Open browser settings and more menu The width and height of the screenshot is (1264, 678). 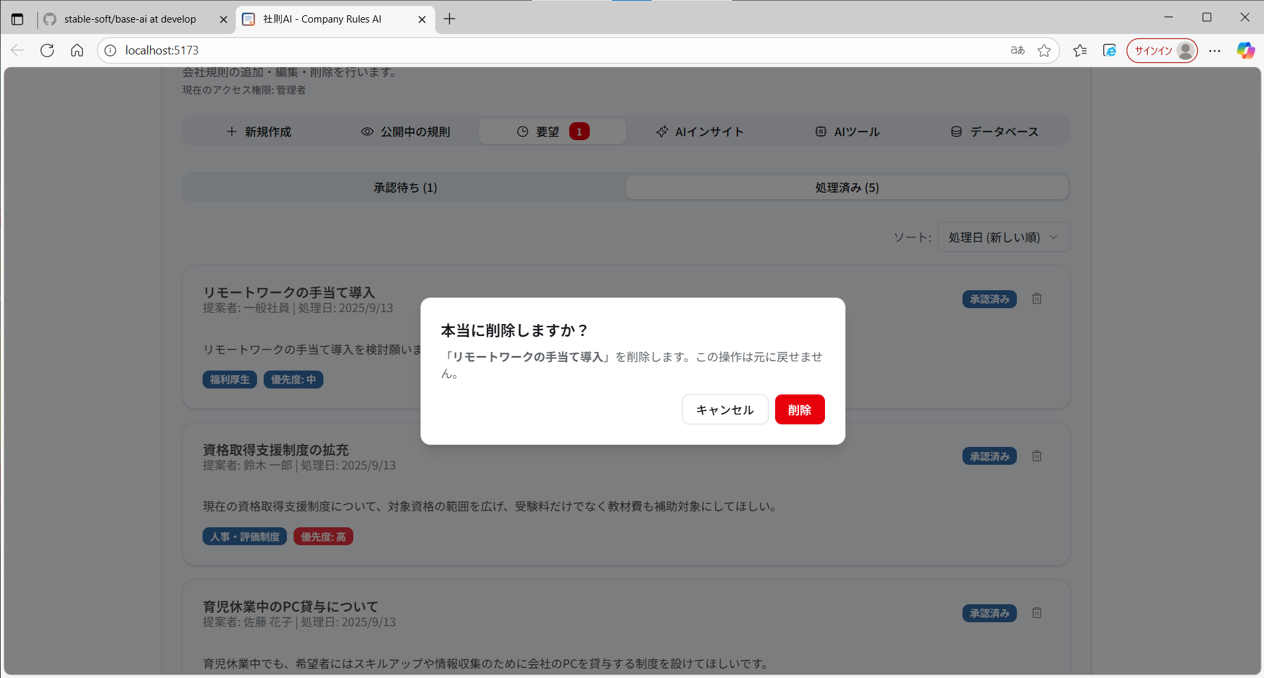[x=1214, y=50]
